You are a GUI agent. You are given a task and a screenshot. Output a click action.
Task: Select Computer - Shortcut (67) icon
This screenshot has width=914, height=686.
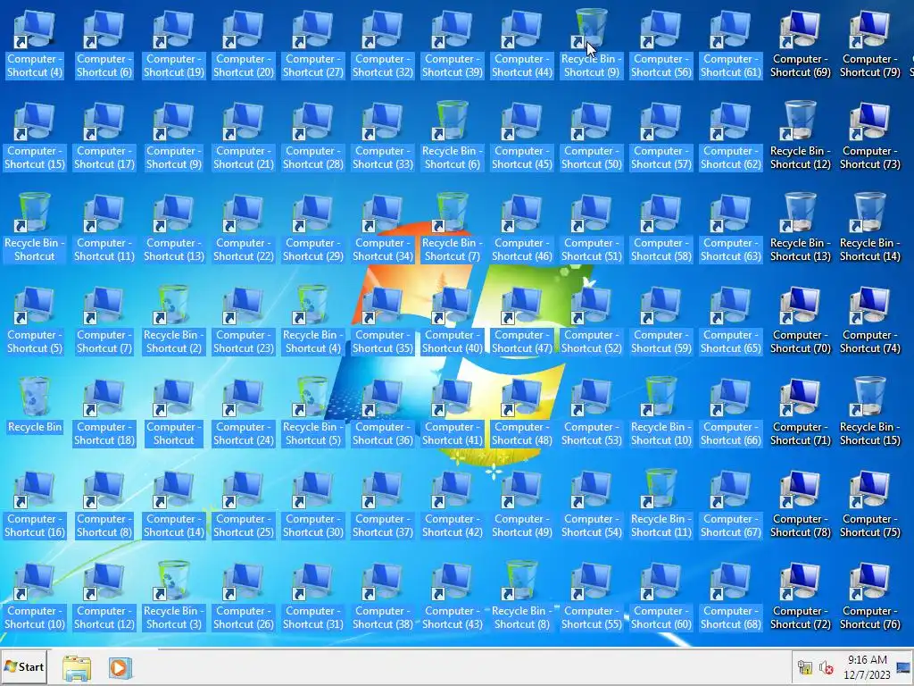pos(730,506)
